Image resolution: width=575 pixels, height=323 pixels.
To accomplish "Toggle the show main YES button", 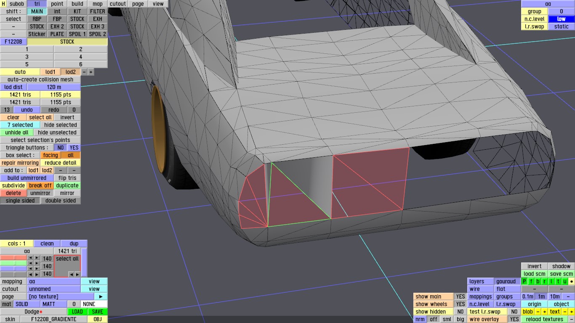I will click(x=461, y=297).
